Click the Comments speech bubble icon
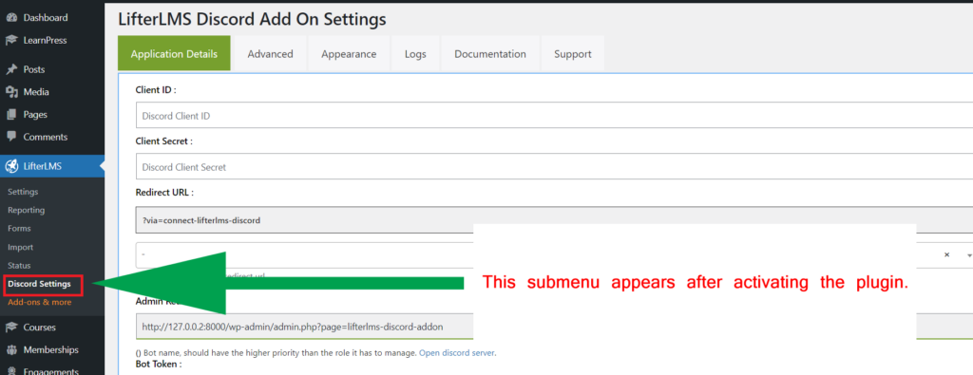 pyautogui.click(x=11, y=137)
